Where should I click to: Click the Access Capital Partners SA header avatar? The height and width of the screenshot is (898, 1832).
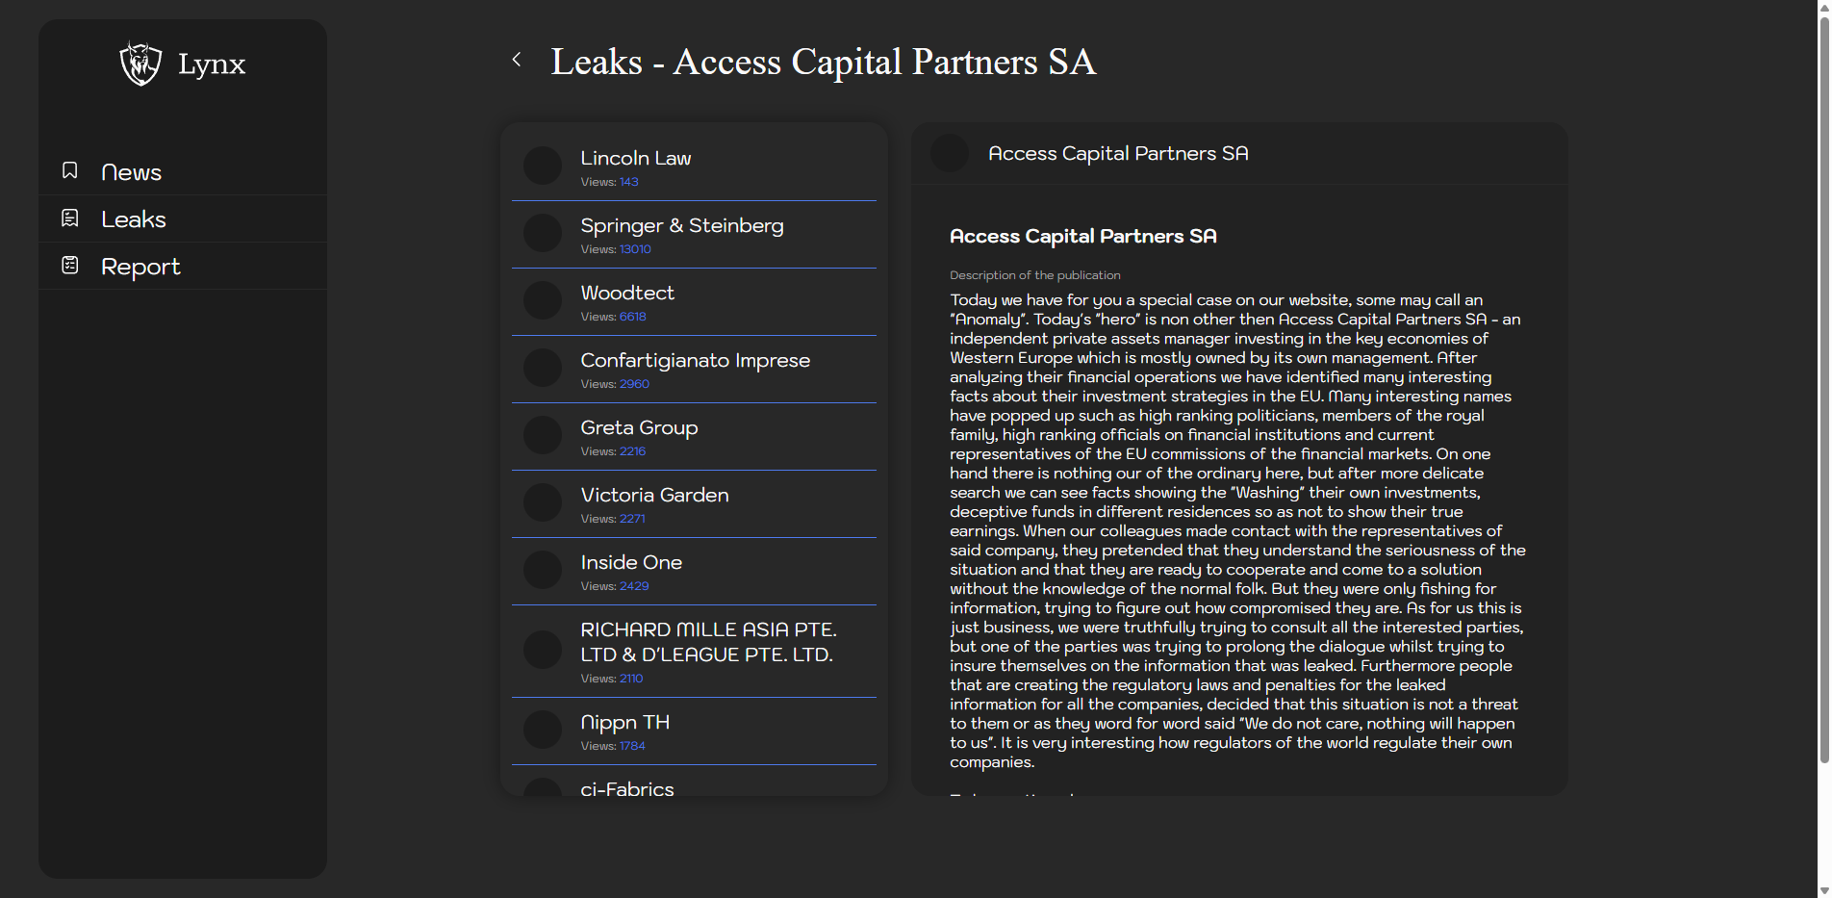pos(950,153)
